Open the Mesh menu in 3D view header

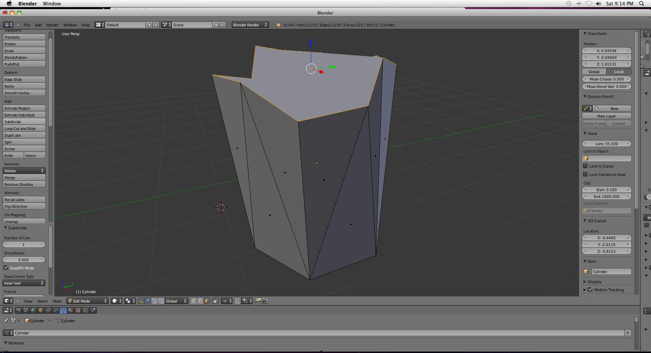(57, 301)
